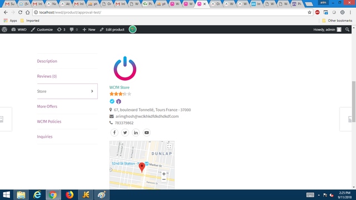The height and width of the screenshot is (200, 356).
Task: Open the Twitter social icon
Action: 125,133
